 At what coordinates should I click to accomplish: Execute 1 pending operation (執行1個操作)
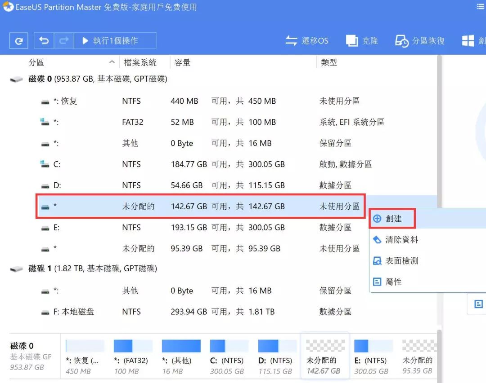point(115,40)
